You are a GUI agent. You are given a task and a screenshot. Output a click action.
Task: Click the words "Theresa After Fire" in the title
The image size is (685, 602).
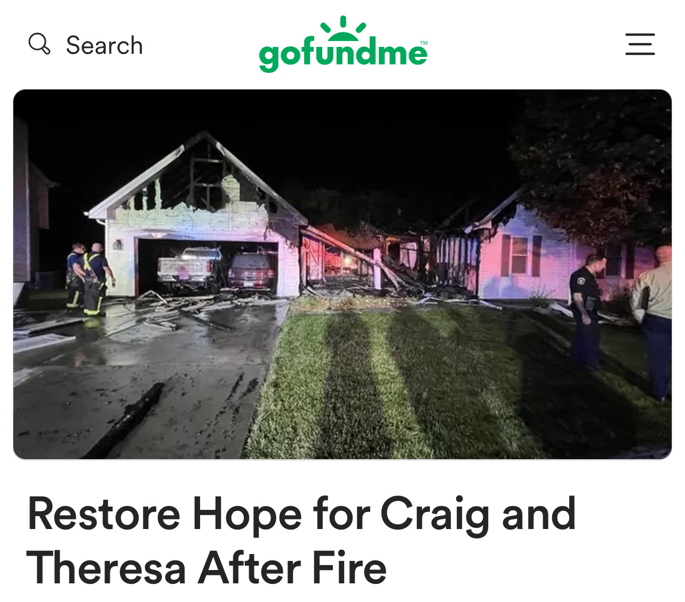[206, 568]
